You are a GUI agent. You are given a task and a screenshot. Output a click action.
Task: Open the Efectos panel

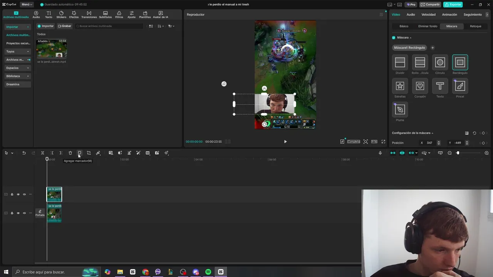[74, 15]
